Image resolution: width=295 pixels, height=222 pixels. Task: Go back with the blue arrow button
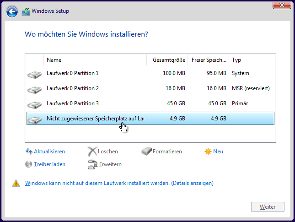pos(12,11)
